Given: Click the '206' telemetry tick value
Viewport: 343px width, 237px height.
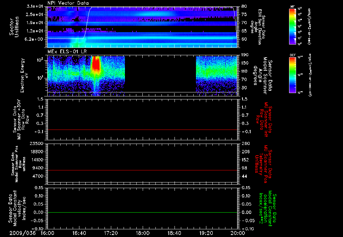Looking at the screenshot, I should point(245,152).
